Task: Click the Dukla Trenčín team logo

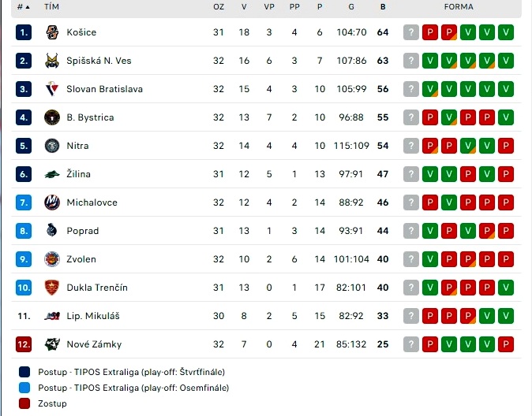Action: click(52, 288)
